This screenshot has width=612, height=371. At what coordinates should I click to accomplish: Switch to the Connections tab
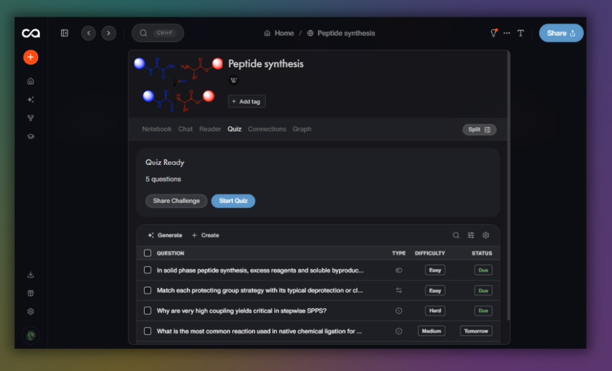267,129
